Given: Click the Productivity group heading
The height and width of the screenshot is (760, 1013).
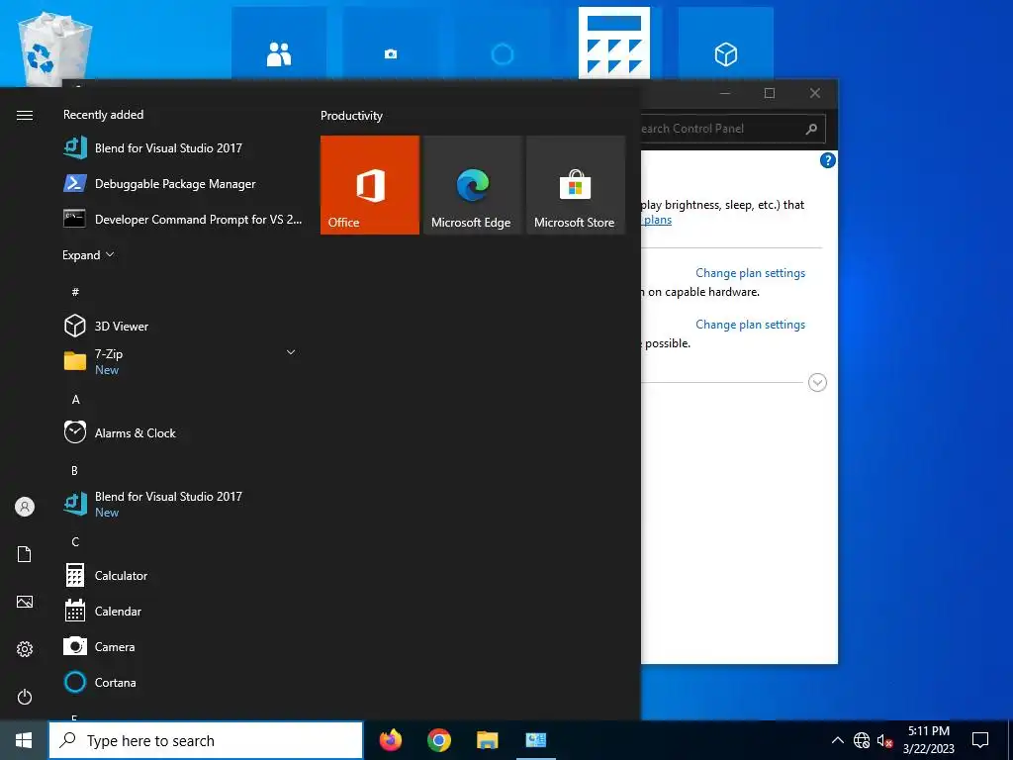Looking at the screenshot, I should click(351, 116).
